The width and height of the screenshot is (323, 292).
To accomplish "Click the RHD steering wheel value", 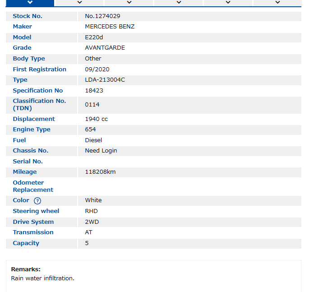I will pos(91,211).
